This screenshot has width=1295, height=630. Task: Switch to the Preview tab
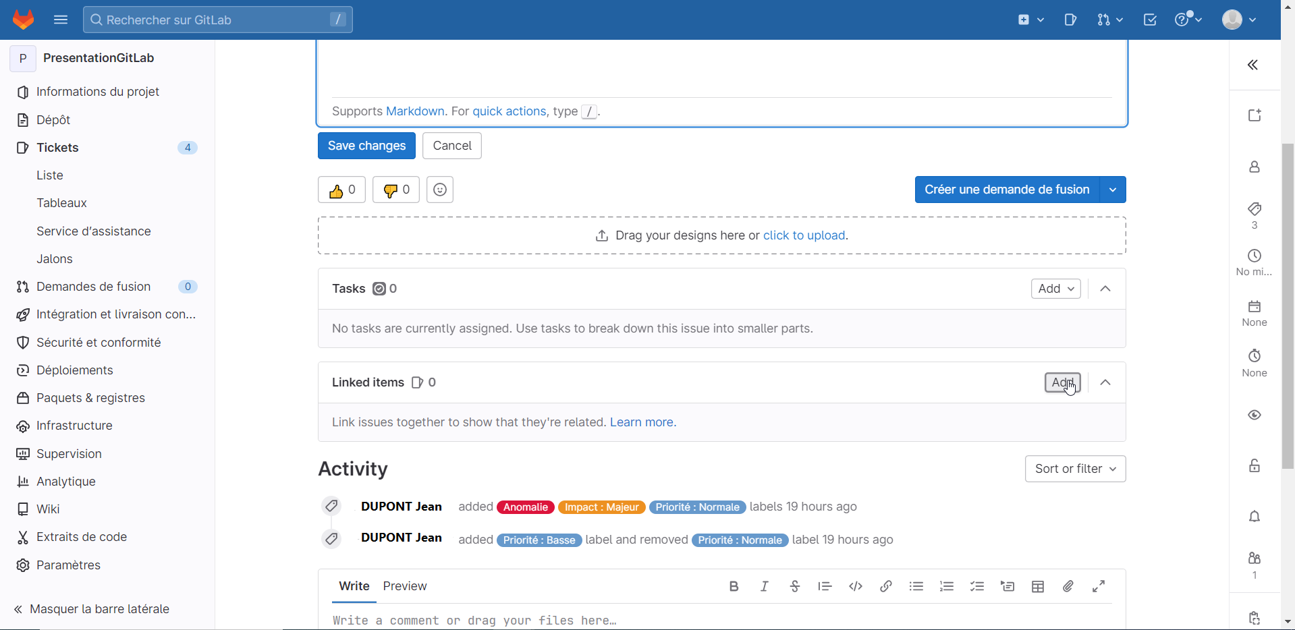pos(405,586)
